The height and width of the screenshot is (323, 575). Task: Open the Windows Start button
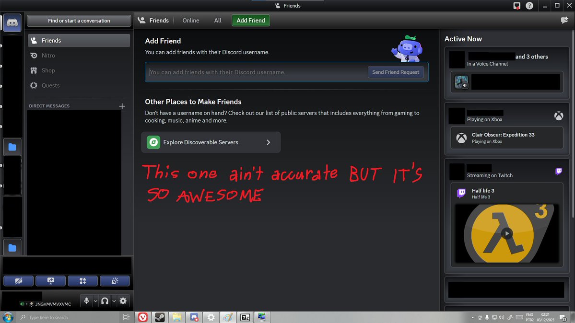pos(8,317)
